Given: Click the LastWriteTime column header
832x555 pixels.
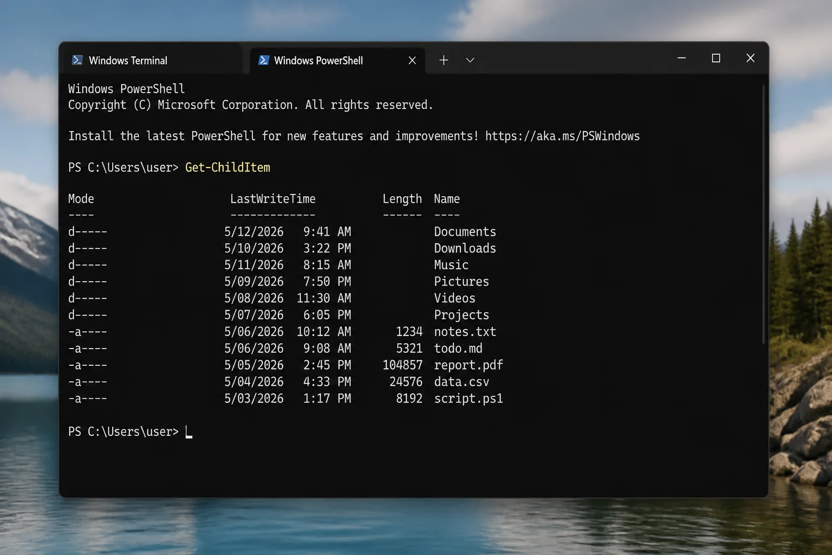Looking at the screenshot, I should 272,199.
